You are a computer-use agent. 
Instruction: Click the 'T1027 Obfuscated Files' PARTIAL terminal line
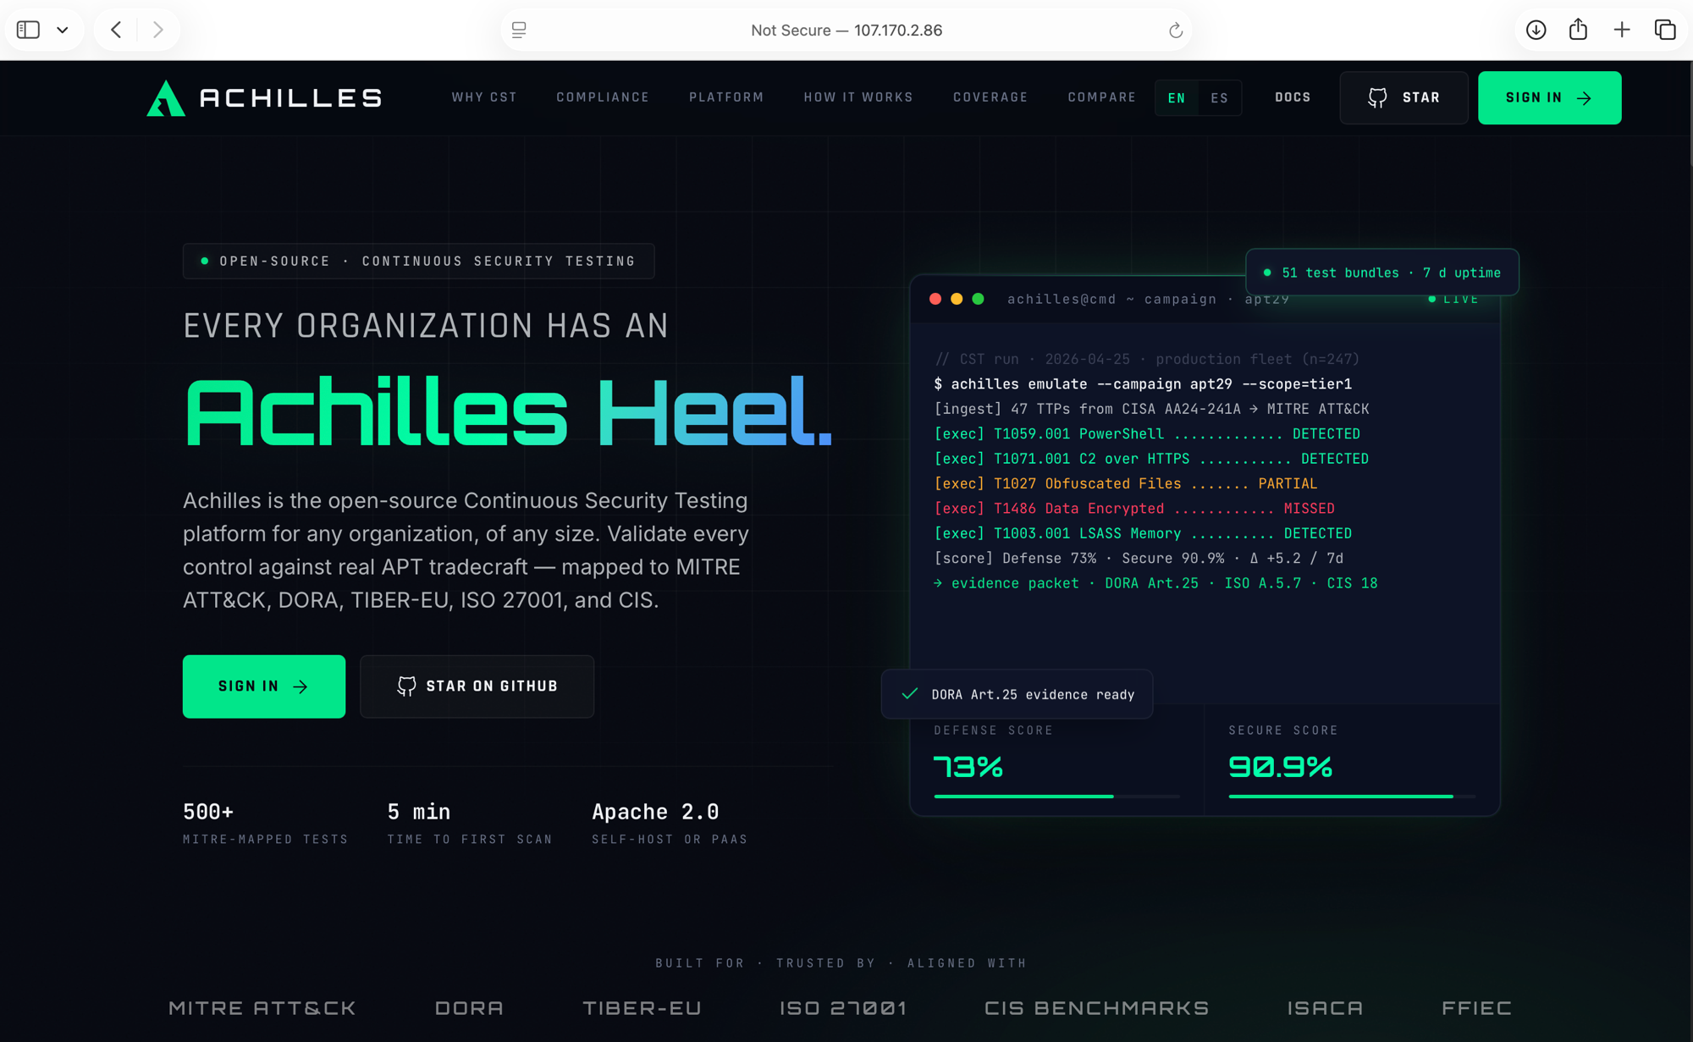(1126, 484)
